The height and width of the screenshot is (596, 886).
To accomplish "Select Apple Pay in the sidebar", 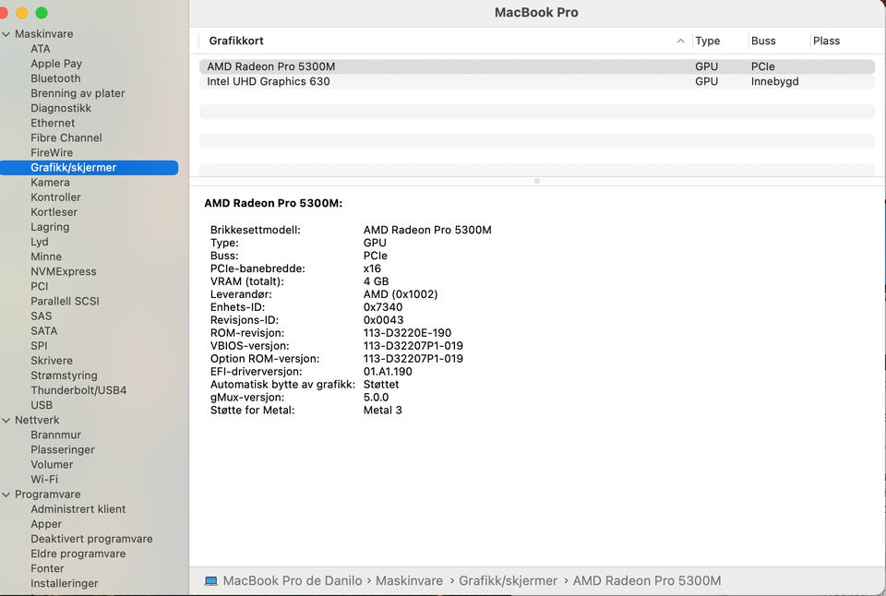I will point(56,64).
